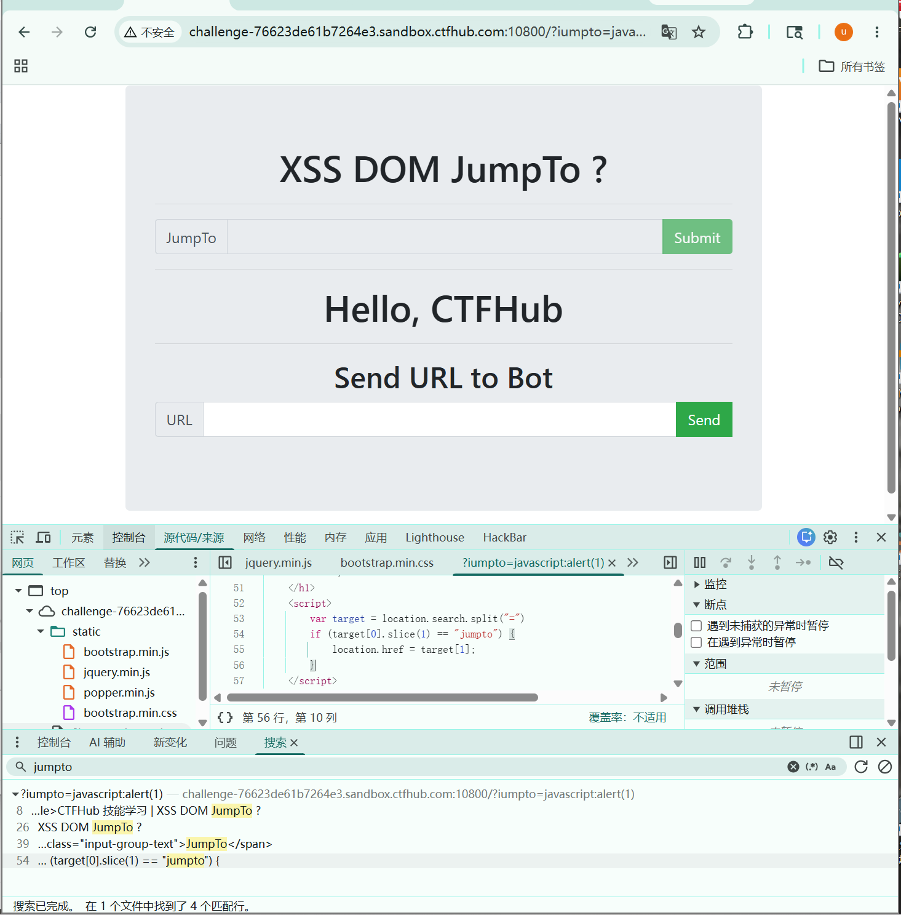Open popper.min.js in the file tree
Image resolution: width=901 pixels, height=915 pixels.
pyautogui.click(x=119, y=692)
